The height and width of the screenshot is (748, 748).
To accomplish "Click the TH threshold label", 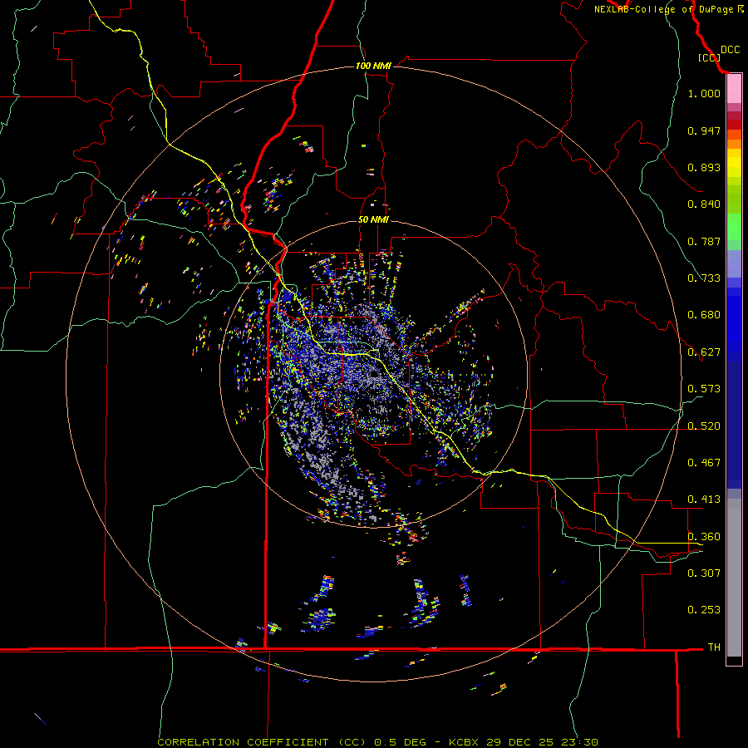I will click(714, 647).
